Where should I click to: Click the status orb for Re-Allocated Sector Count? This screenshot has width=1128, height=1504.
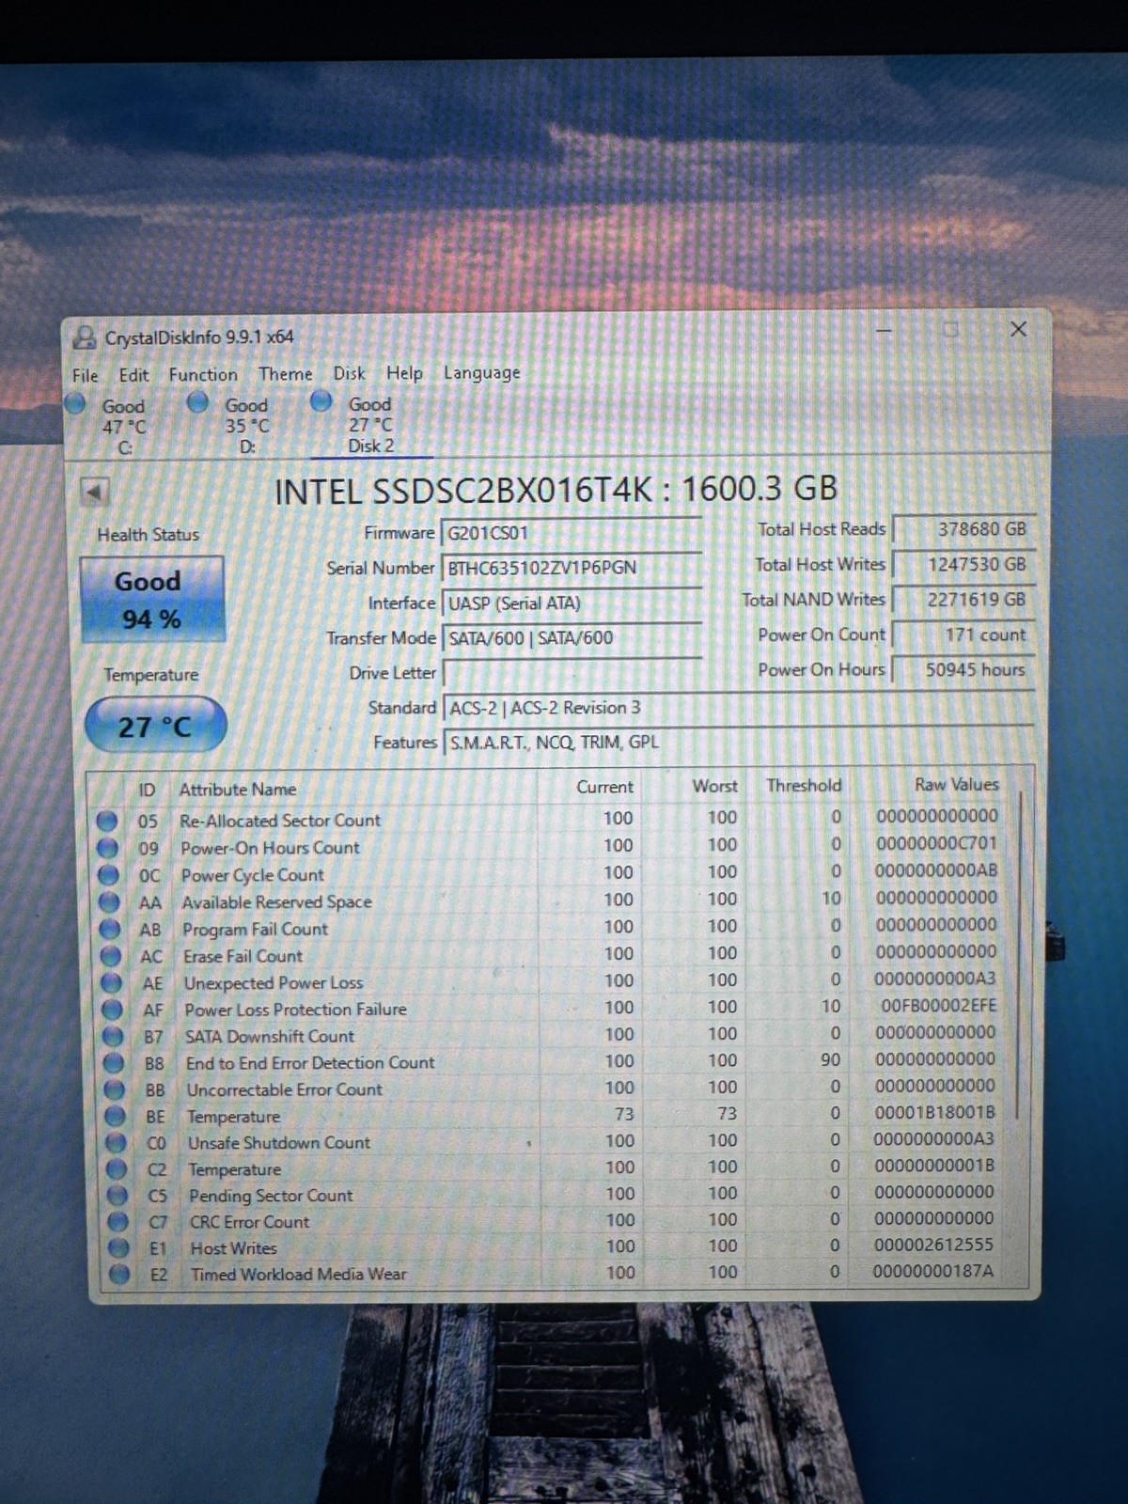[x=107, y=822]
